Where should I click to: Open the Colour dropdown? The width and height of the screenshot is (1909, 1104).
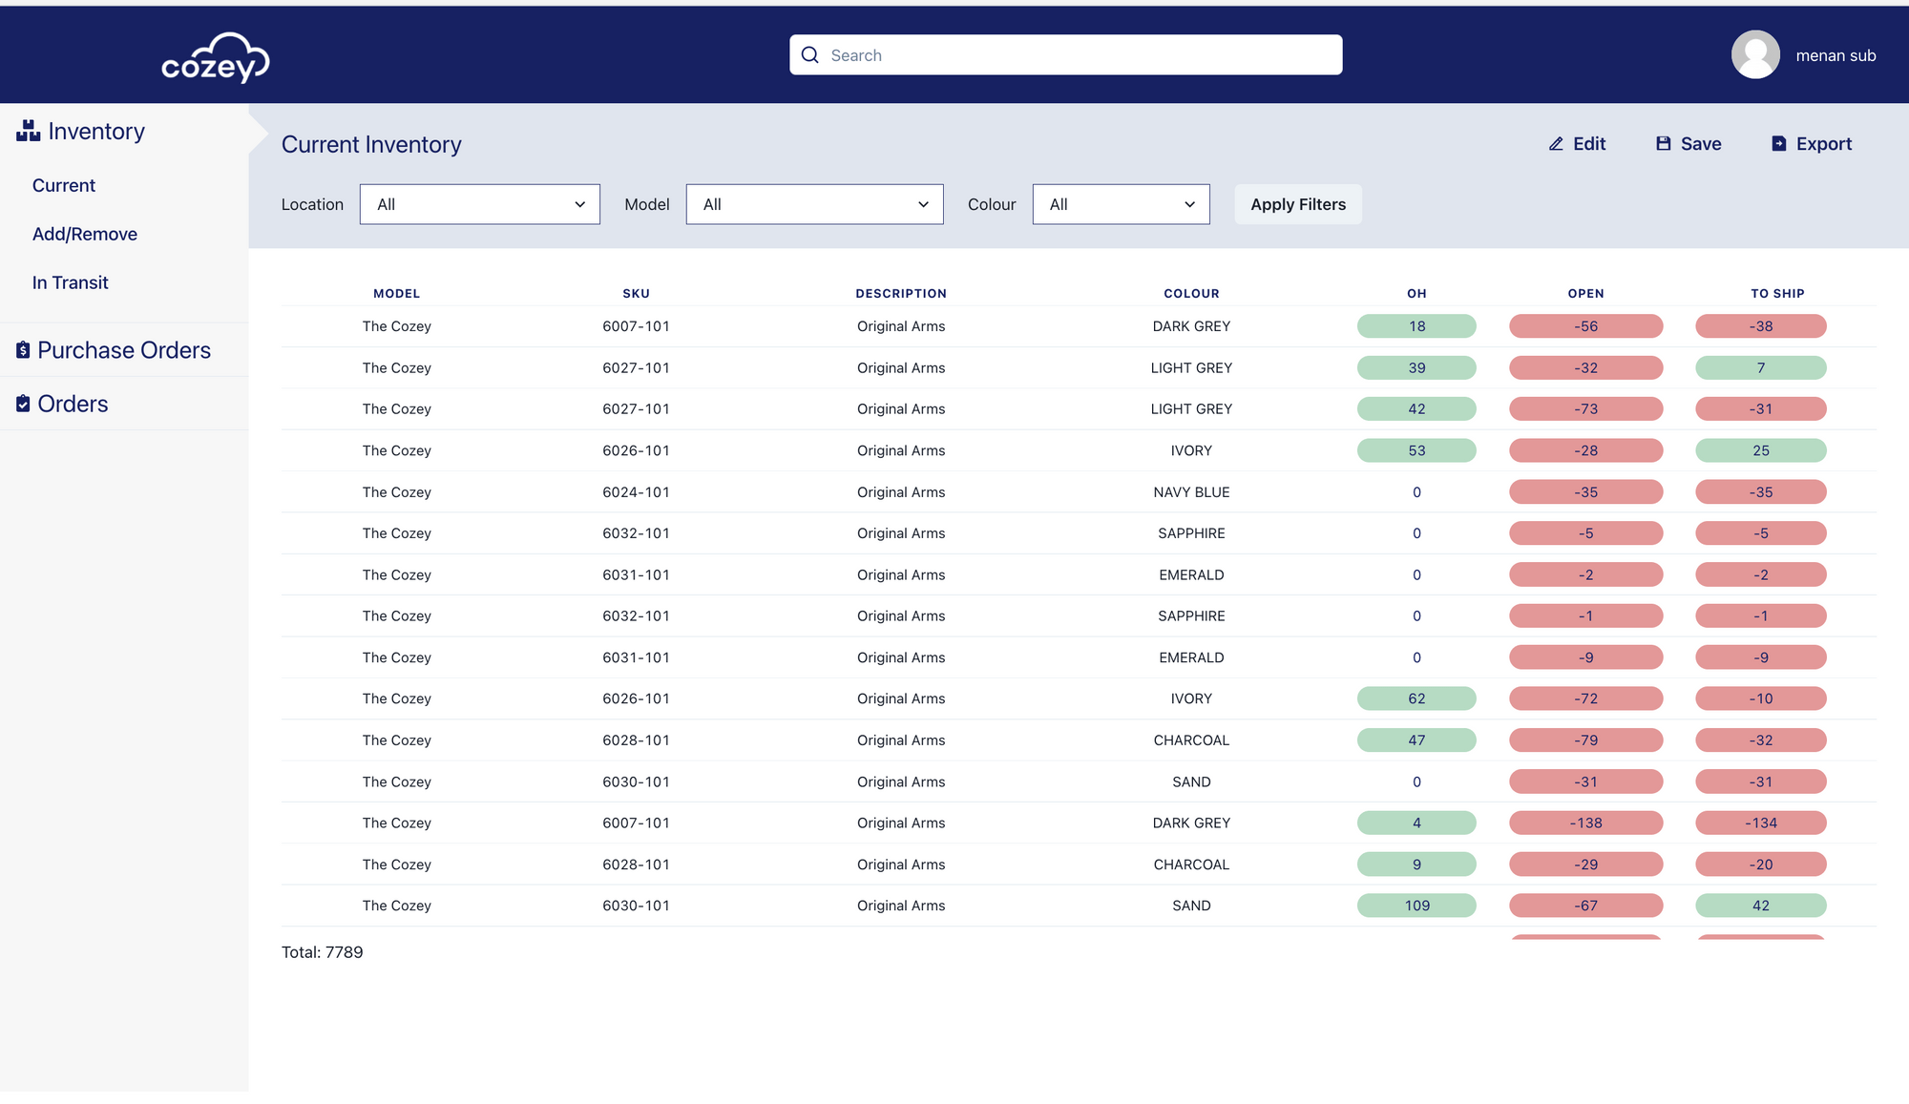click(x=1122, y=204)
